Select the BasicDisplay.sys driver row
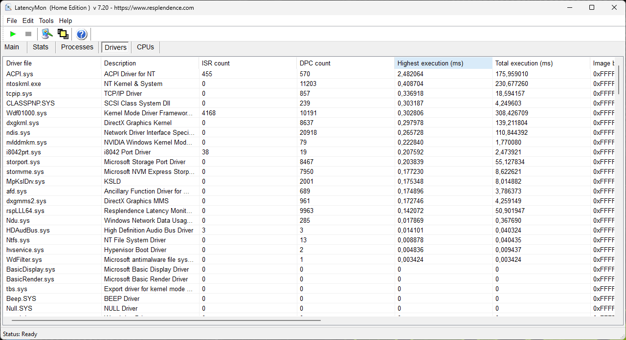The height and width of the screenshot is (340, 626). [x=309, y=269]
